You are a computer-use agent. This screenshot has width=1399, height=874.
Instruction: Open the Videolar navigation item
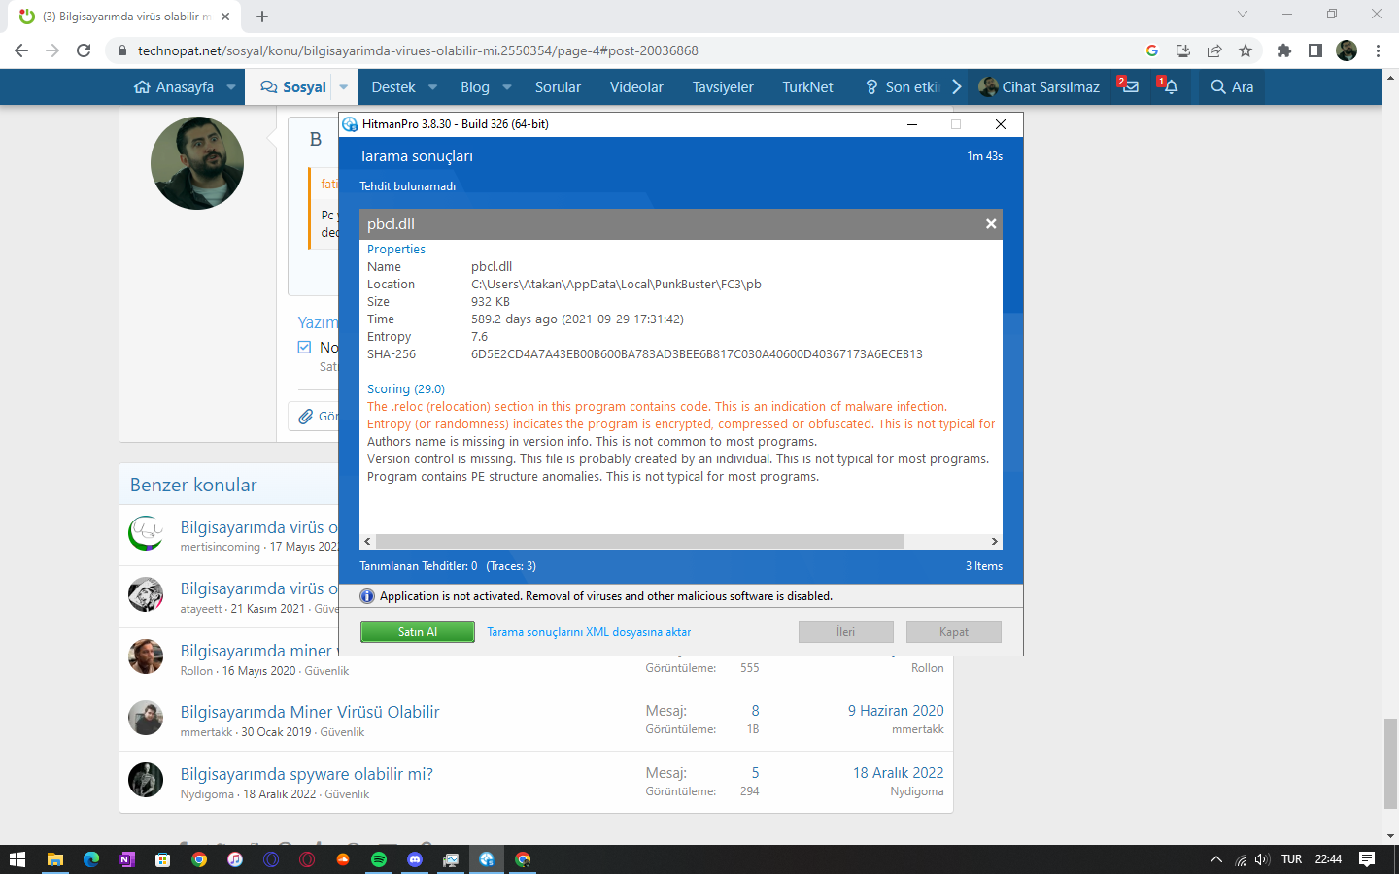point(636,86)
